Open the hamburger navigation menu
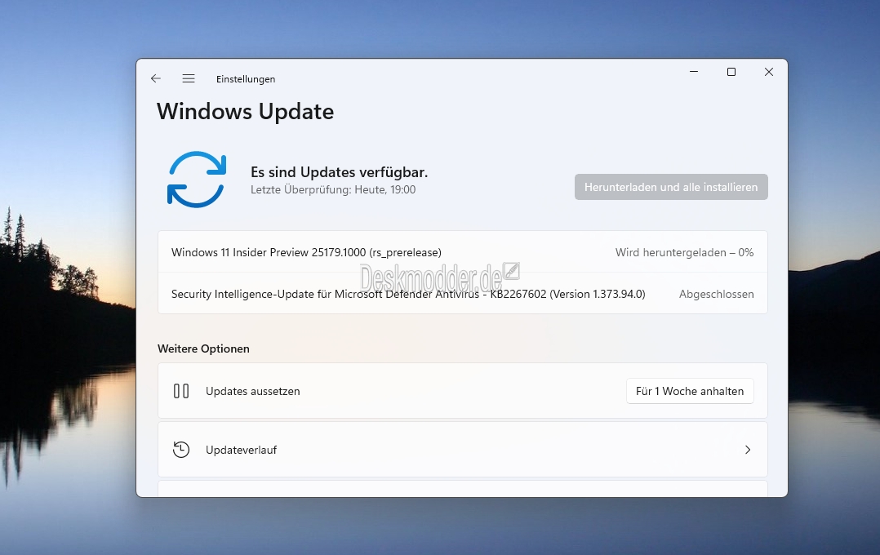 189,78
